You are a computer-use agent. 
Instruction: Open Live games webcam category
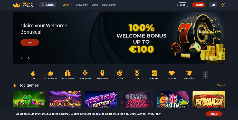(x=102, y=73)
